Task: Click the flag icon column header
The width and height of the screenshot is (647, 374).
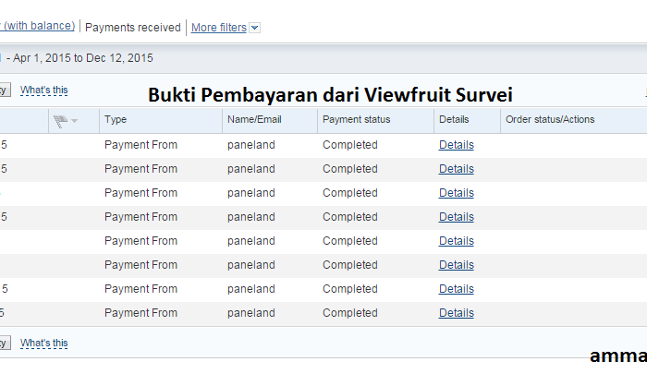Action: click(60, 121)
